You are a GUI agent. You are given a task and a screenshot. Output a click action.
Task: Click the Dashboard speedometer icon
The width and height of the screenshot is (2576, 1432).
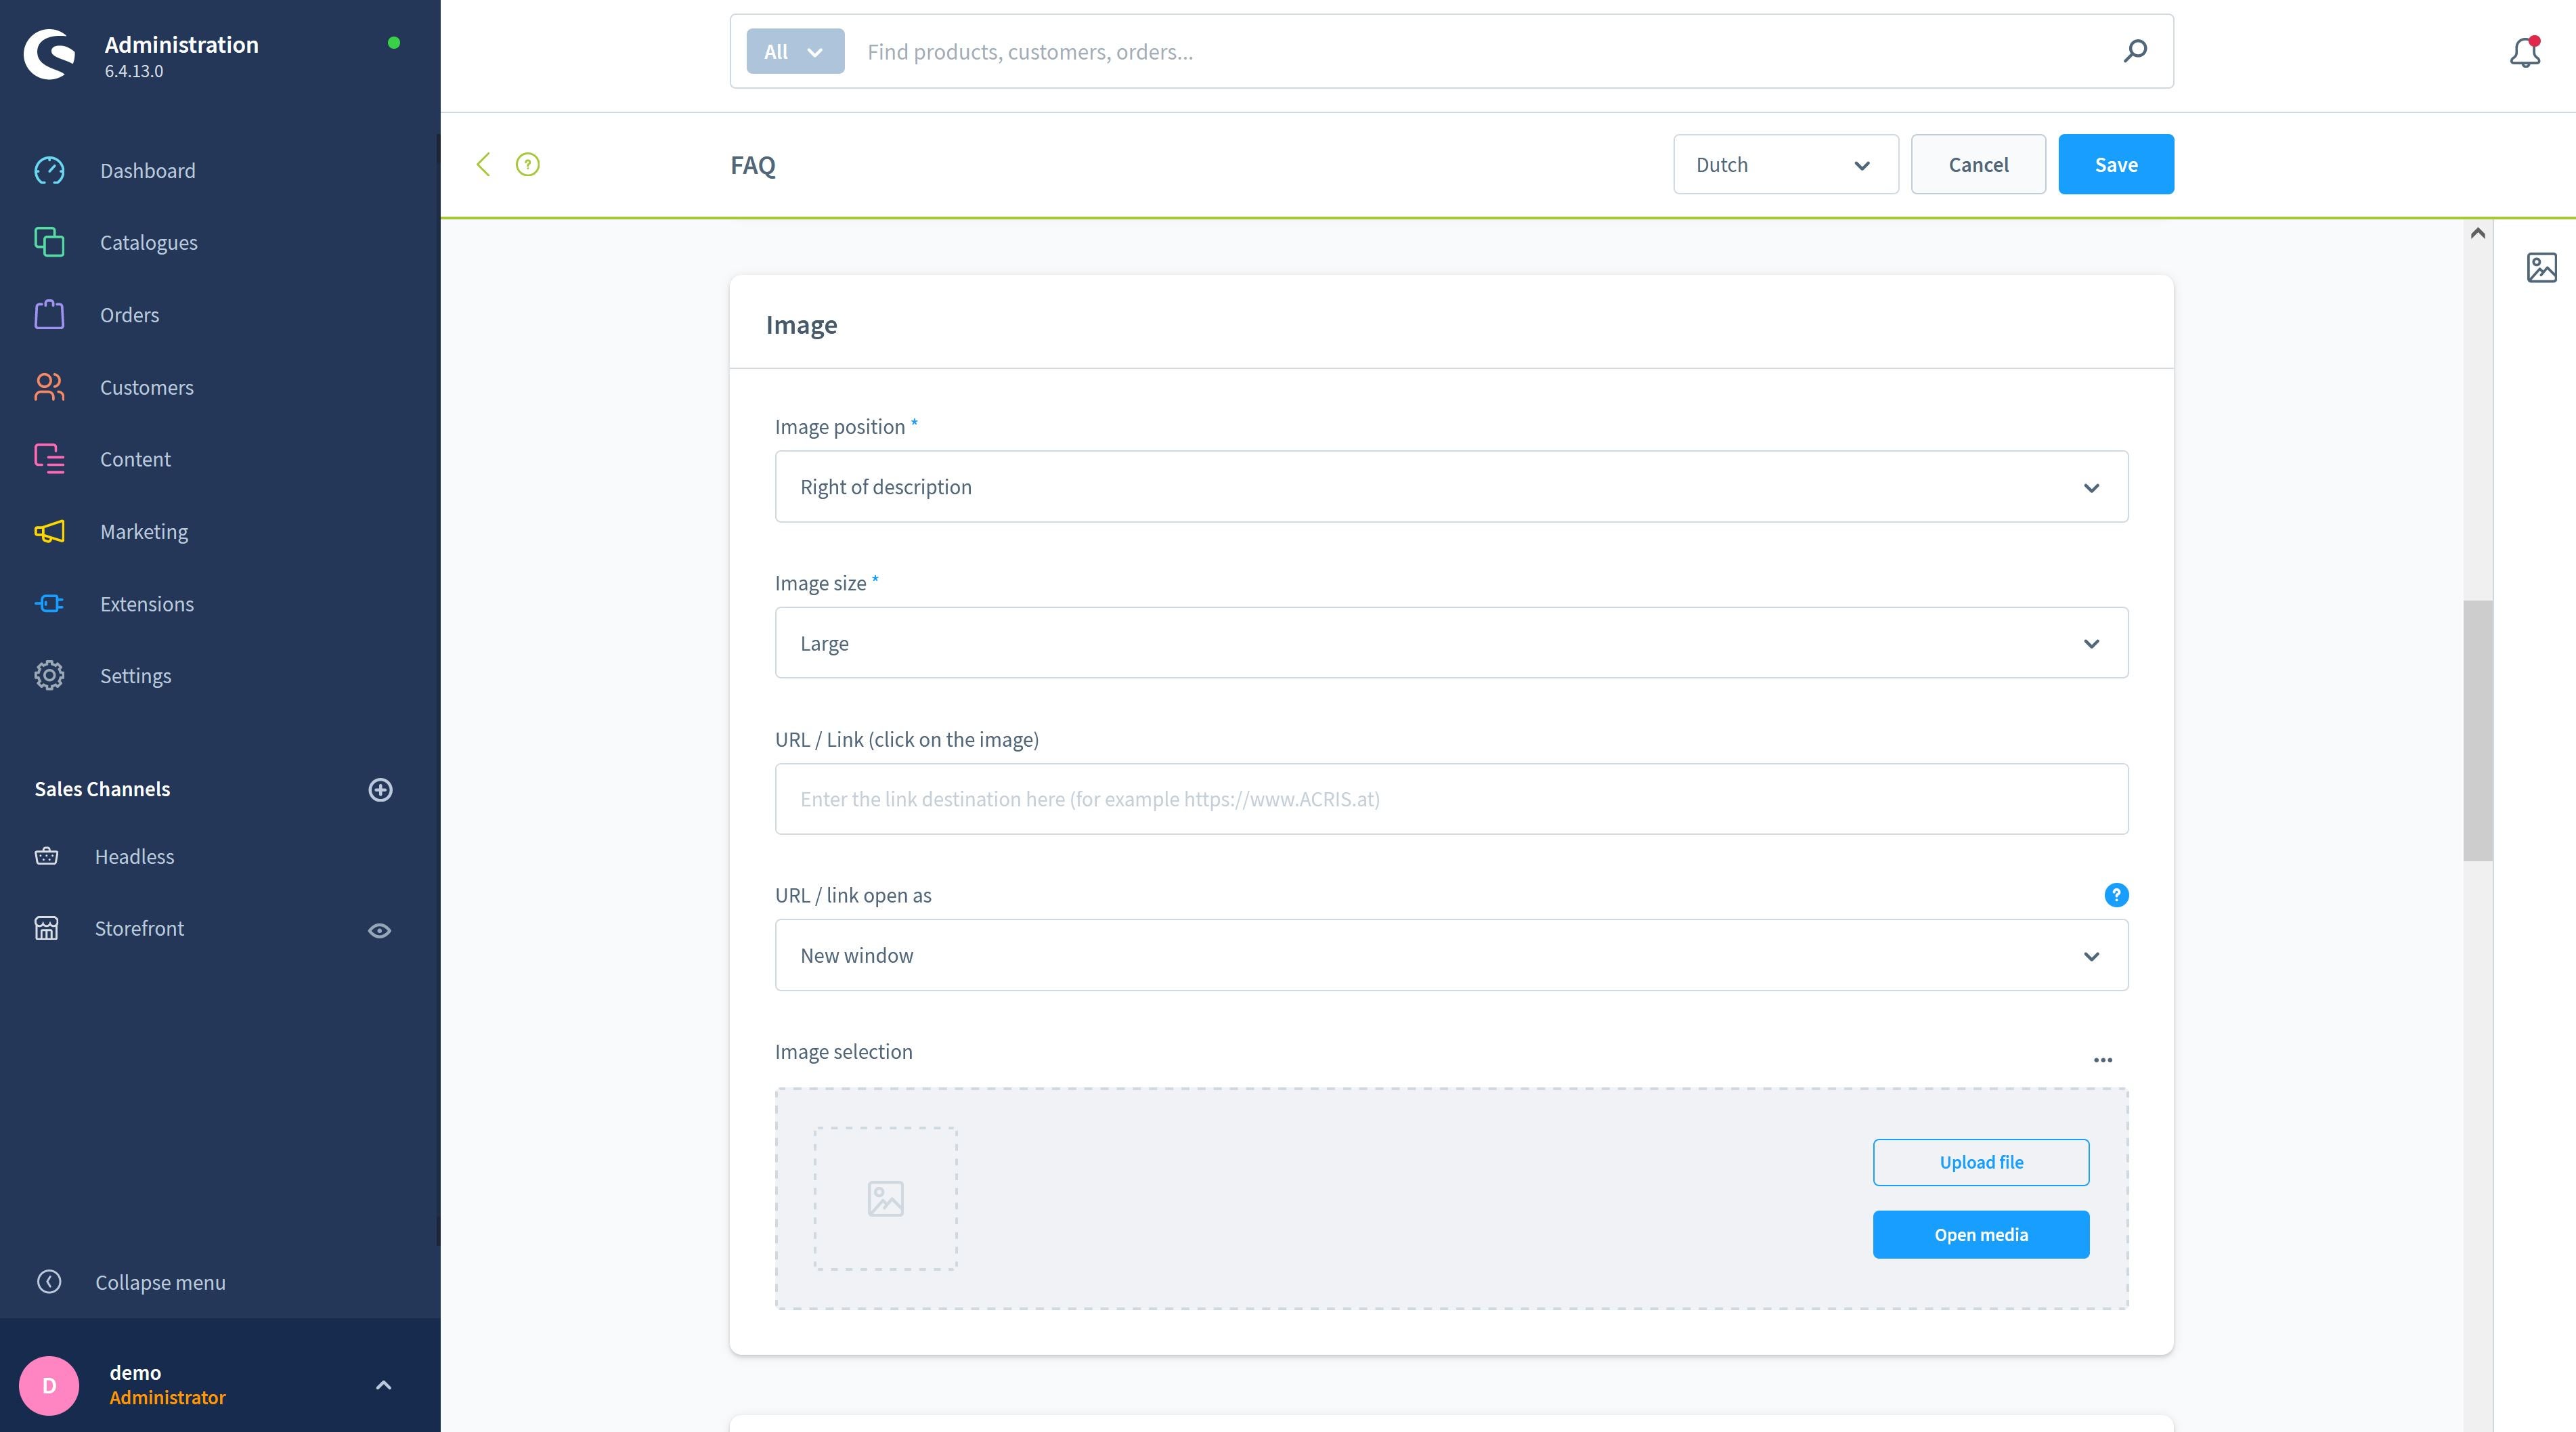coord(49,171)
